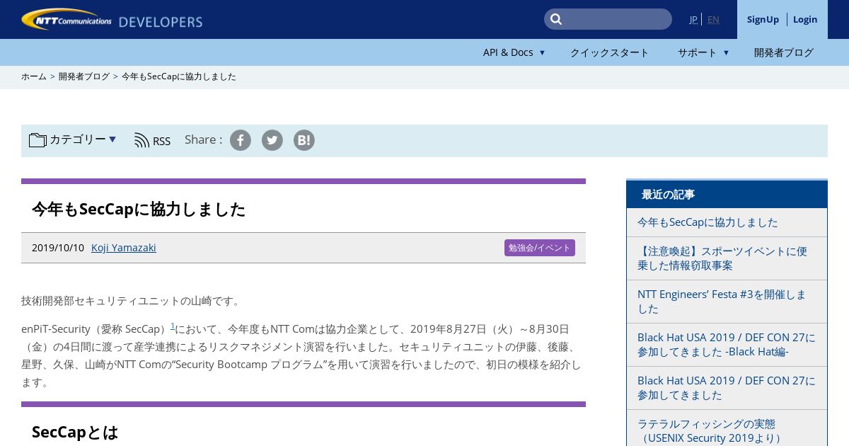The width and height of the screenshot is (849, 446).
Task: Click the Share : label
Action: (203, 139)
